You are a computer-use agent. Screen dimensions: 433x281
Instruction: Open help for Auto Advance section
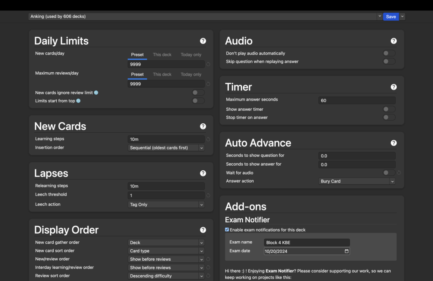click(394, 143)
